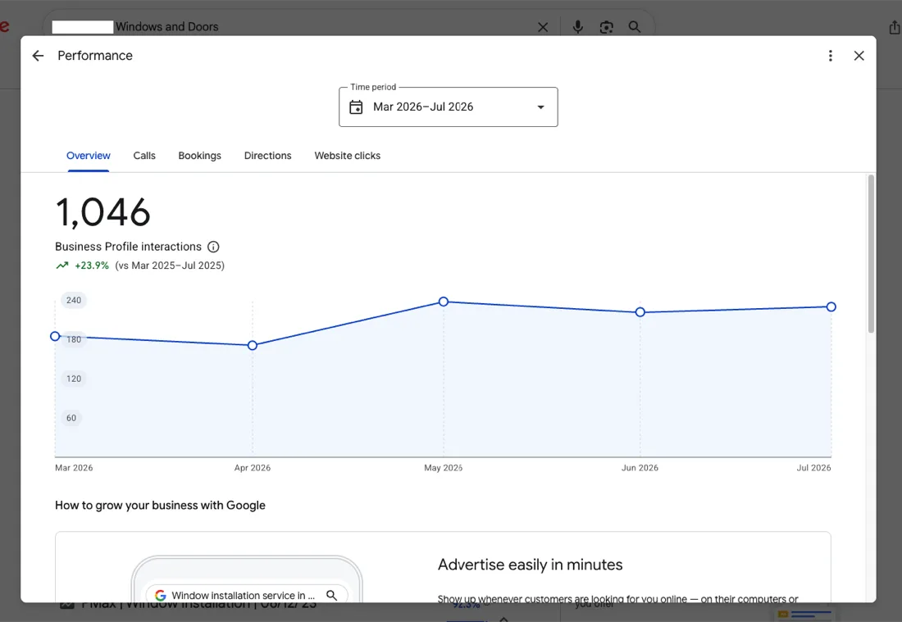Viewport: 902px width, 622px height.
Task: Open the Directions tab
Action: [x=267, y=156]
